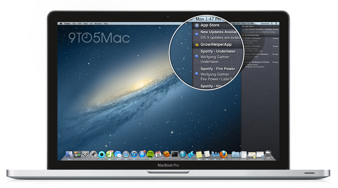Dismiss the GrowlHelperApp notifications
The width and height of the screenshot is (338, 188).
pos(277,35)
